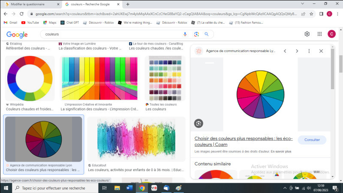Image resolution: width=343 pixels, height=193 pixels.
Task: Bookmark this page with star icon
Action: 311,14
